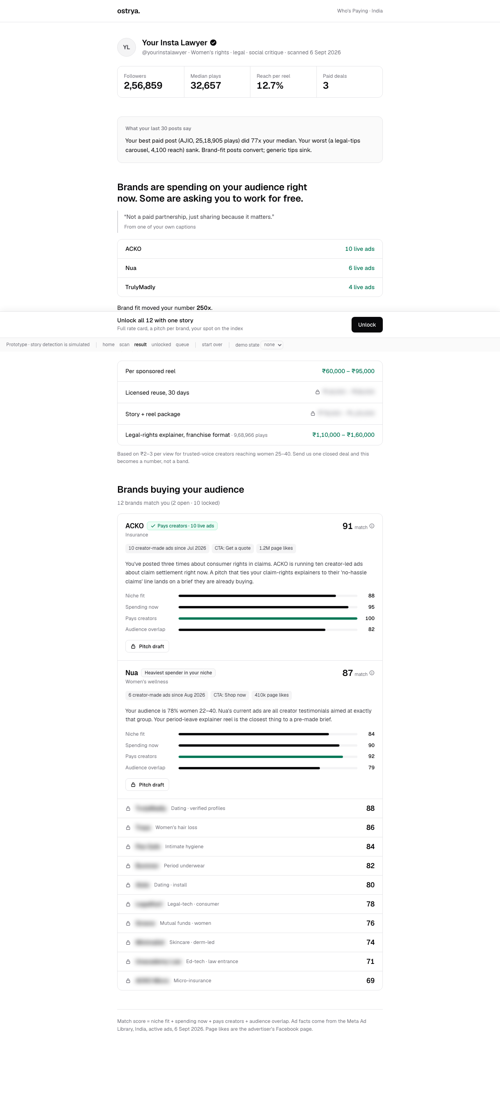Click lock icon on Ed-tech · law entrance row
The height and width of the screenshot is (1094, 500).
click(128, 962)
